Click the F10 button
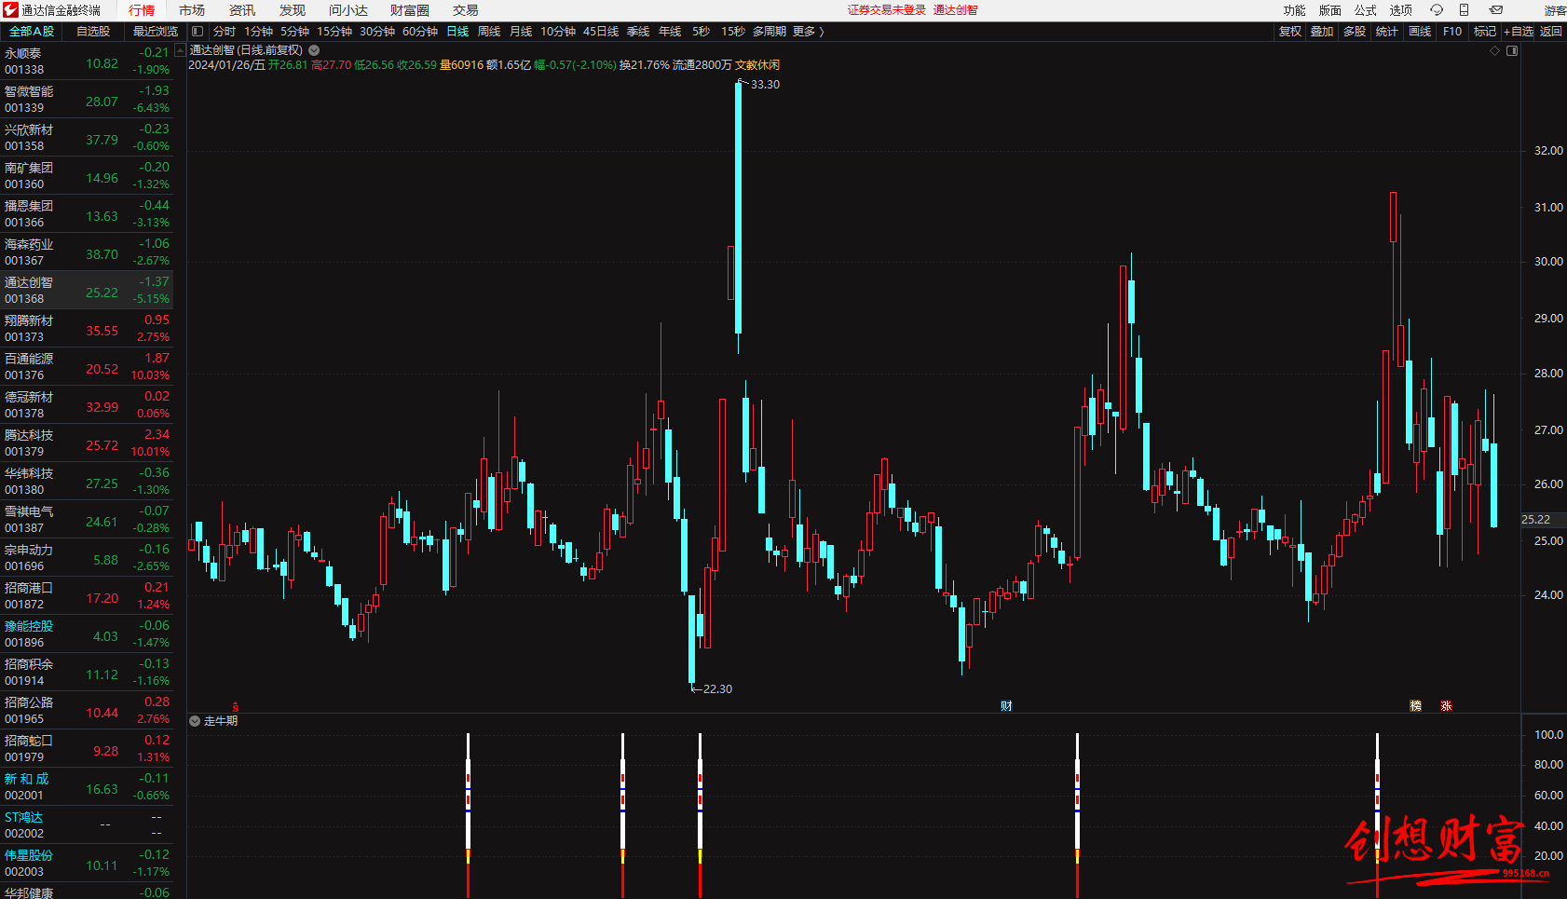1567x899 pixels. click(1452, 32)
